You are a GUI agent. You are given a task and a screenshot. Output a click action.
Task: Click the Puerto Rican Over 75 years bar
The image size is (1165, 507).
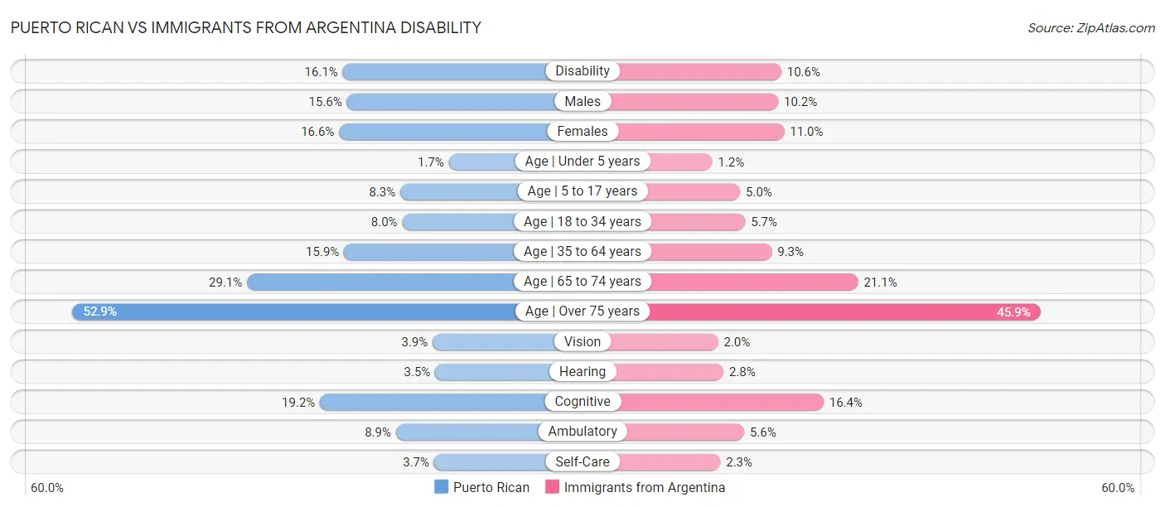click(298, 311)
